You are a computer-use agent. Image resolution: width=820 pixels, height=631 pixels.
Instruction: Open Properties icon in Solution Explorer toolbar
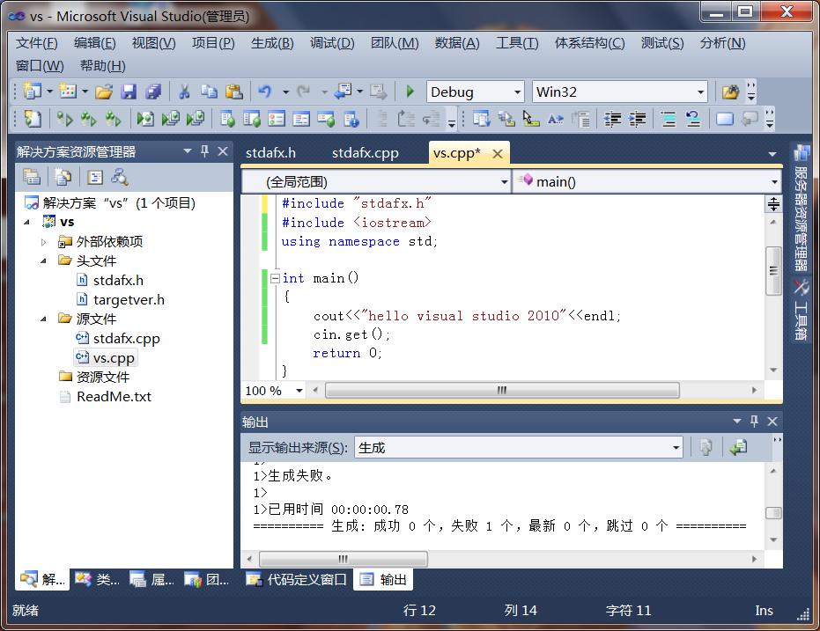pos(32,177)
